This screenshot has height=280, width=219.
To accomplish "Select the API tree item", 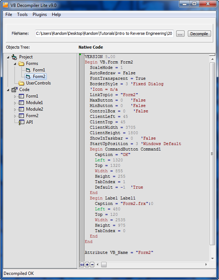I will pos(29,122).
